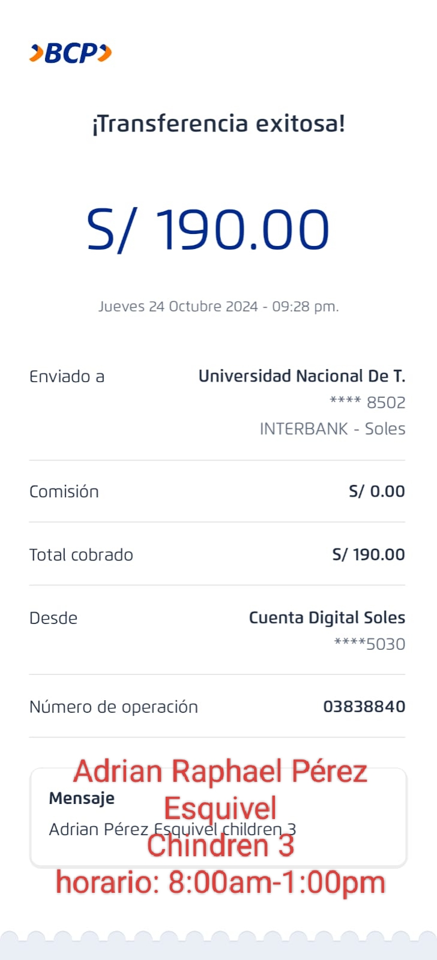The image size is (437, 960).
Task: Click the Enviado a label
Action: tap(67, 377)
